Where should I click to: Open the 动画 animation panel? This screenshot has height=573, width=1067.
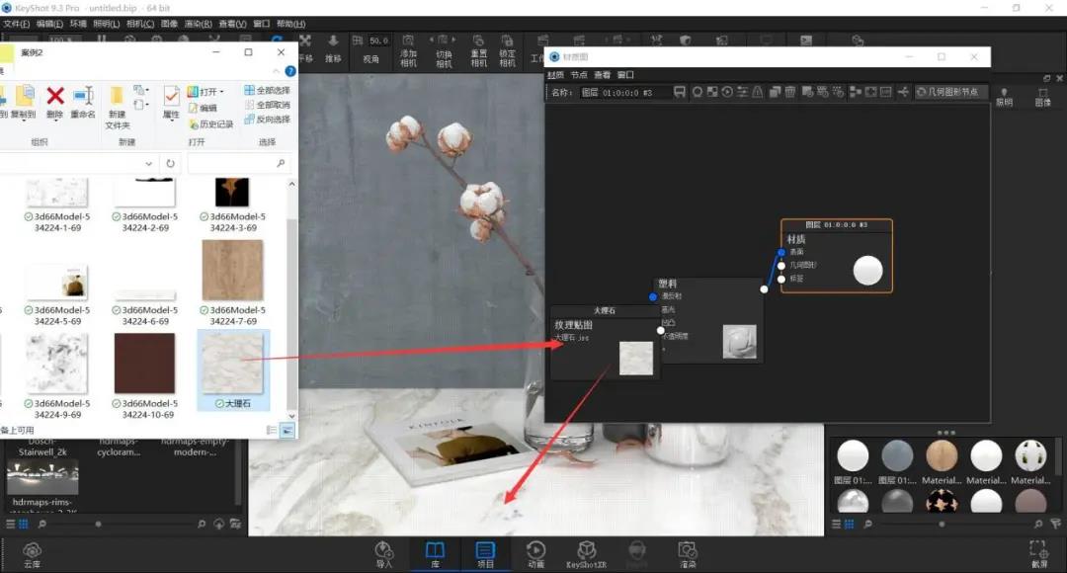(535, 554)
